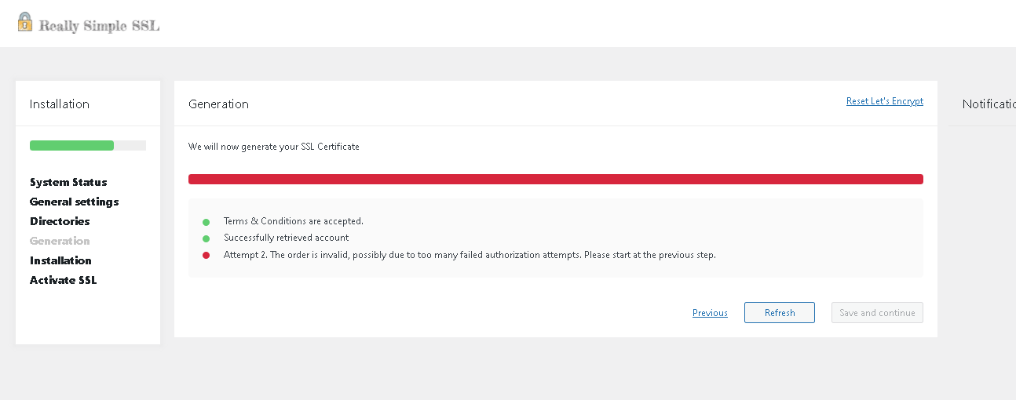Click the Reset Let's Encrypt link
Image resolution: width=1016 pixels, height=400 pixels.
pyautogui.click(x=884, y=101)
